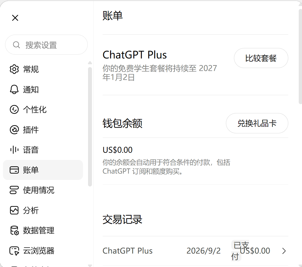Open the 通知 settings section
This screenshot has height=267, width=302.
pos(31,89)
